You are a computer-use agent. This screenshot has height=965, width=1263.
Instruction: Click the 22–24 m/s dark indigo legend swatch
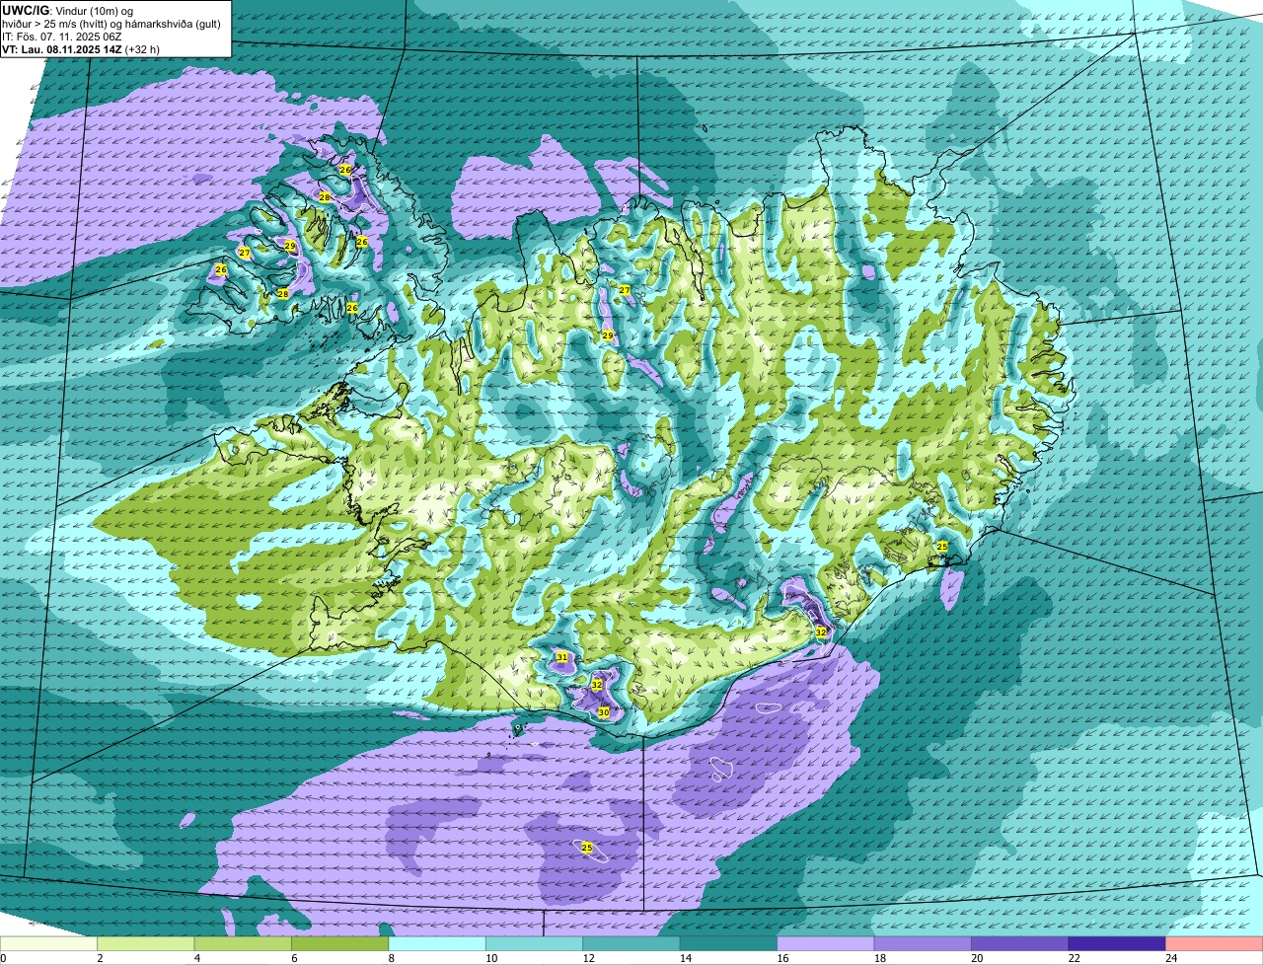click(x=1118, y=943)
